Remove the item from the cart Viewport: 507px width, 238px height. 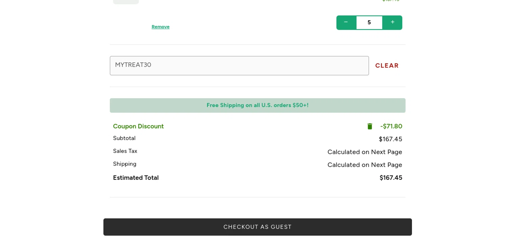click(x=161, y=27)
